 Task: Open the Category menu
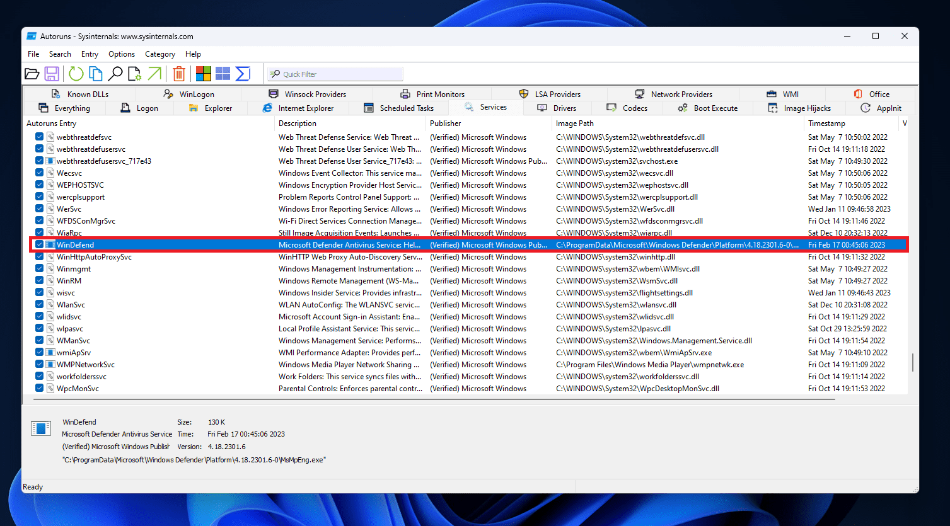point(160,54)
